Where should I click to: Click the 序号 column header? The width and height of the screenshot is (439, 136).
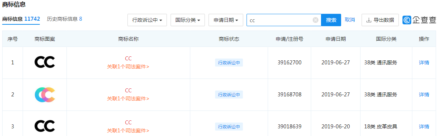tap(12, 39)
